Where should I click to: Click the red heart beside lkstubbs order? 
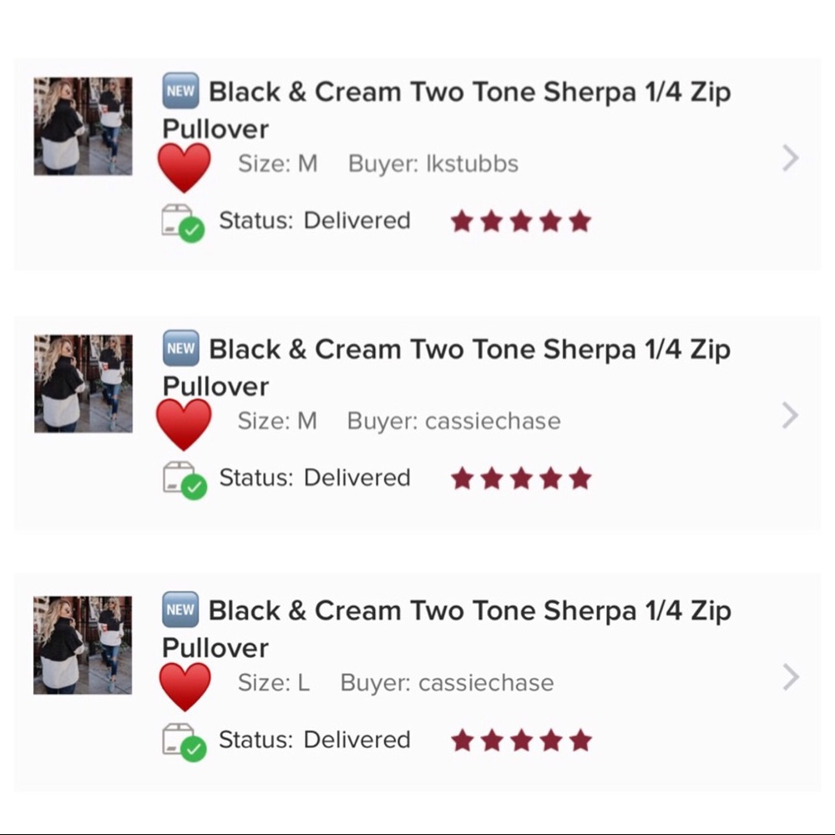click(x=185, y=167)
